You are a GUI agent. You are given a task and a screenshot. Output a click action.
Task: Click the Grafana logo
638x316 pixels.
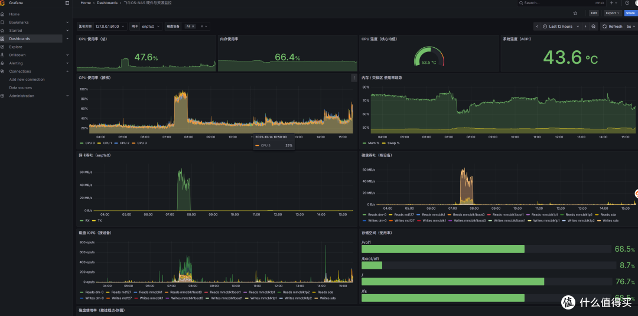(3, 3)
